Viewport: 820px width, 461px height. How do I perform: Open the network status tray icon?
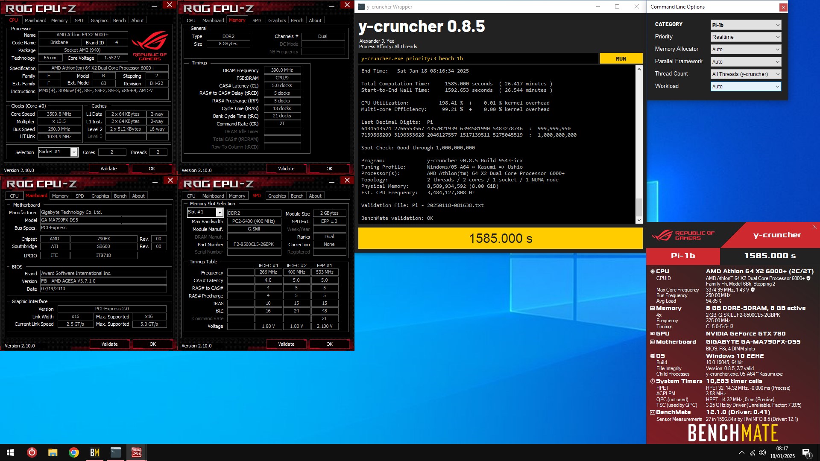coord(752,453)
